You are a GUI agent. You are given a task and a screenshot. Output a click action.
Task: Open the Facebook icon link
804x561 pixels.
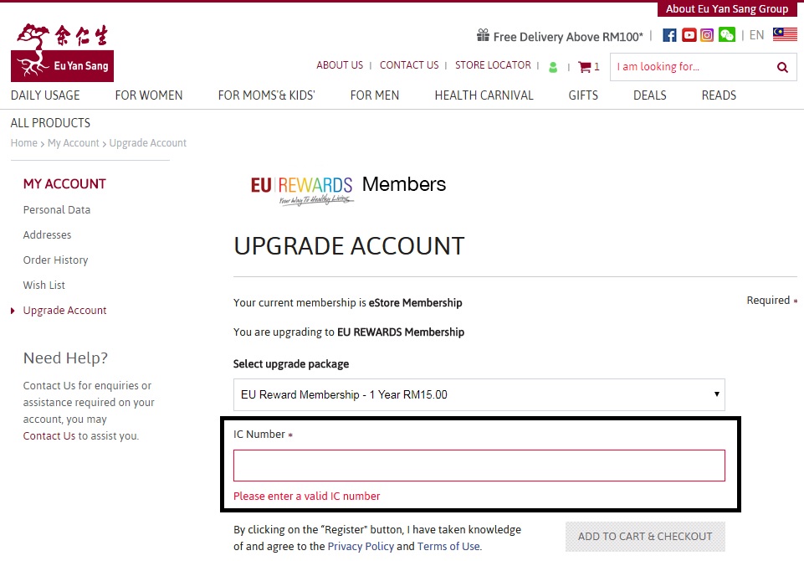click(669, 35)
